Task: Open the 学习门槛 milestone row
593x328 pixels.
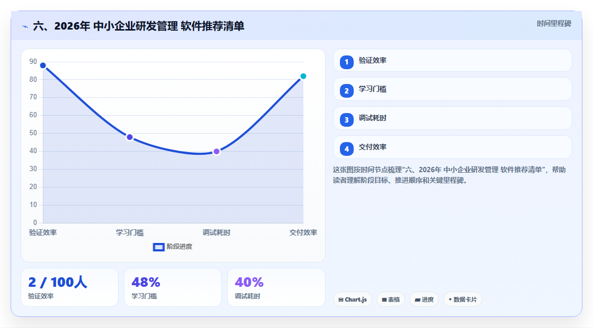Action: click(452, 89)
